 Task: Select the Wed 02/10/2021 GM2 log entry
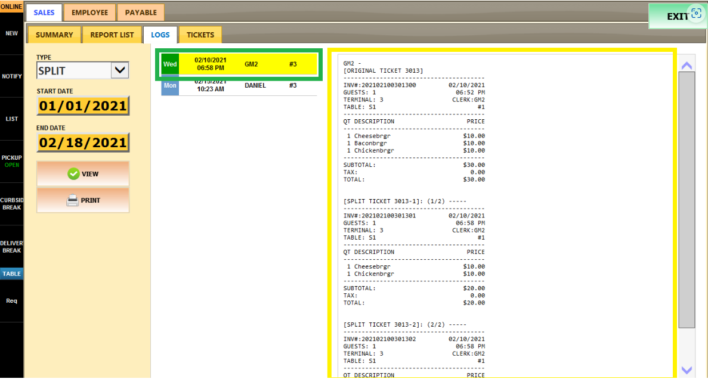point(239,64)
